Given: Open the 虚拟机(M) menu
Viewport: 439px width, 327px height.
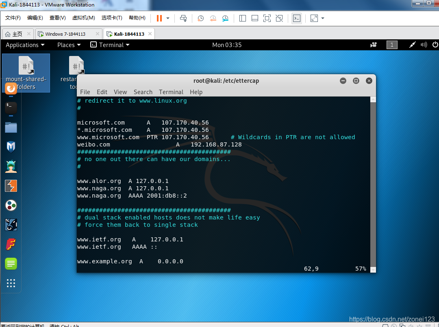Looking at the screenshot, I should click(83, 18).
